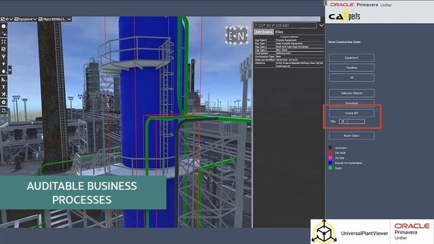Click the dark unknown status swatch
Screen dimensions: 434x244
coord(330,148)
